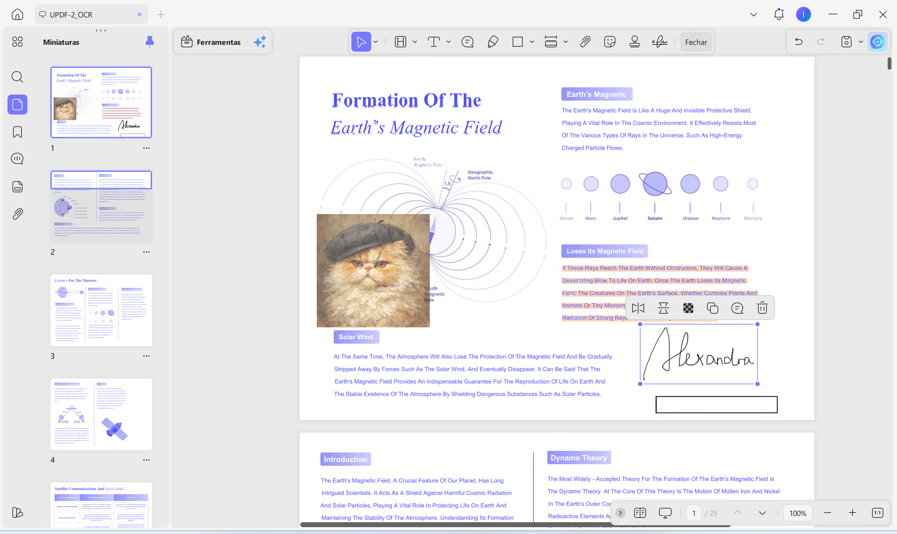Add a note to the signature

737,308
